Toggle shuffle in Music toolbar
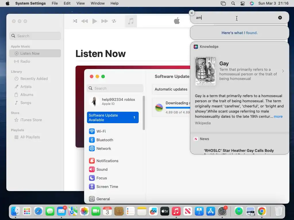Image resolution: width=294 pixels, height=220 pixels. point(75,21)
